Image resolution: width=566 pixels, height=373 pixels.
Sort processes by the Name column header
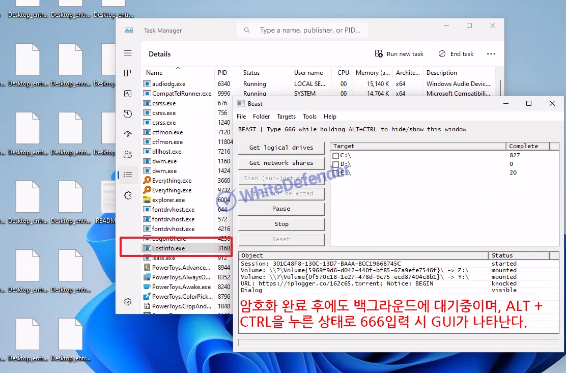point(154,73)
